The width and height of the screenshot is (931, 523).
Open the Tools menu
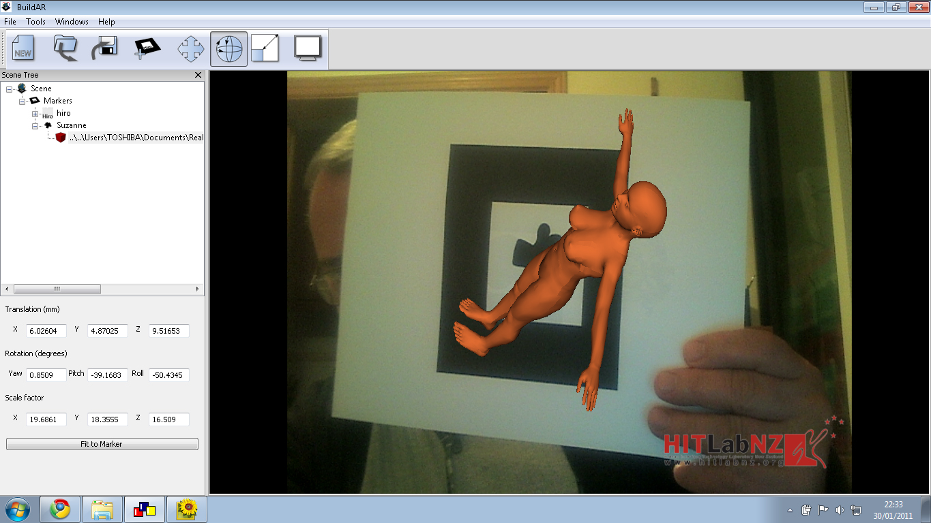(x=35, y=22)
